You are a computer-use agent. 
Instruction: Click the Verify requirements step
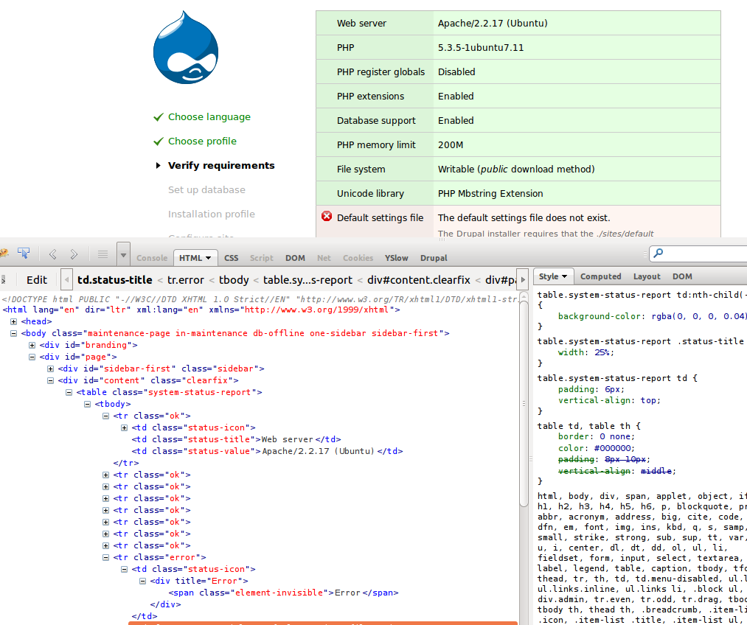click(221, 165)
